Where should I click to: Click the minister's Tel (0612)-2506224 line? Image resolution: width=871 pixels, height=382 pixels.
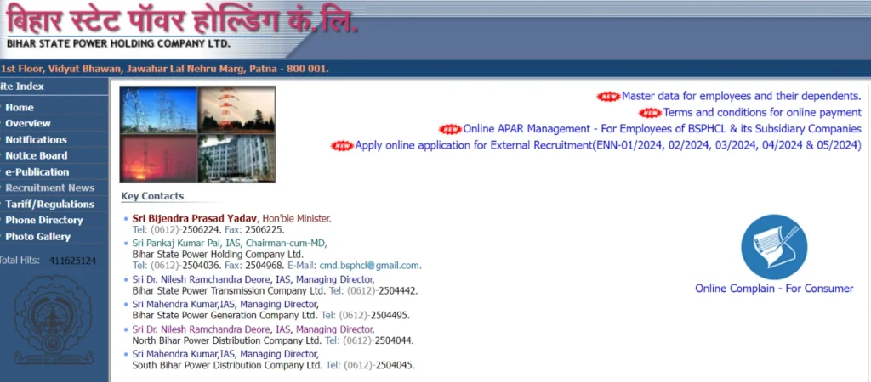click(x=208, y=229)
